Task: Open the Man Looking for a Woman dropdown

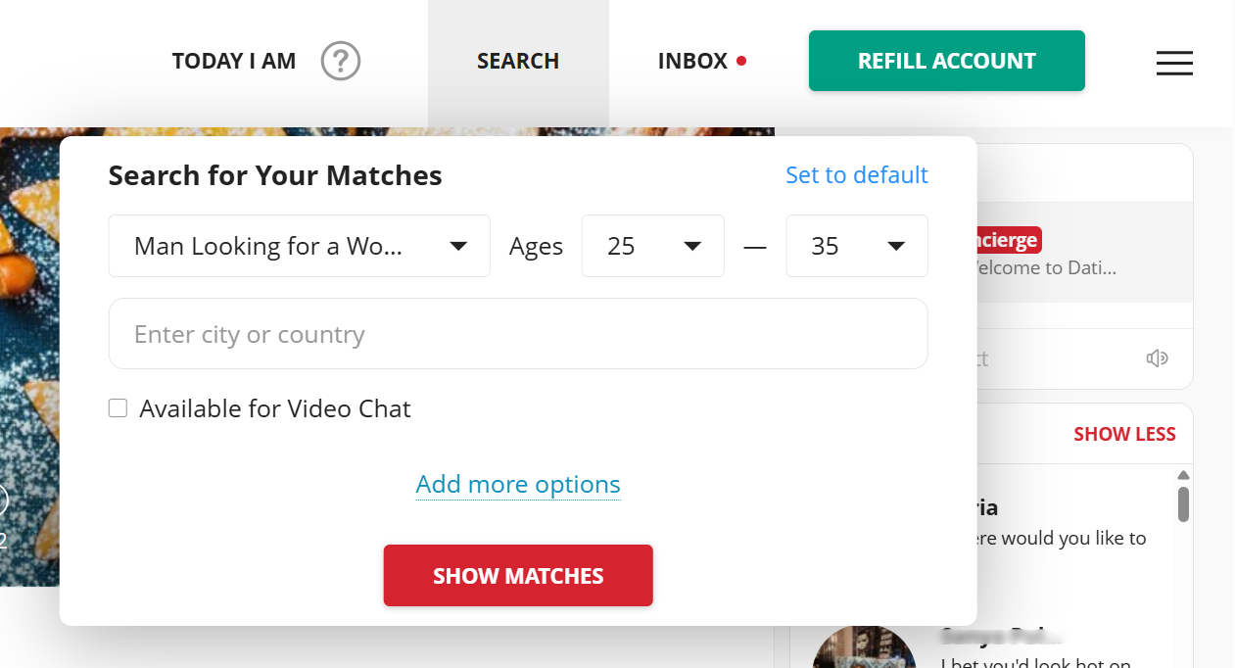Action: tap(299, 246)
